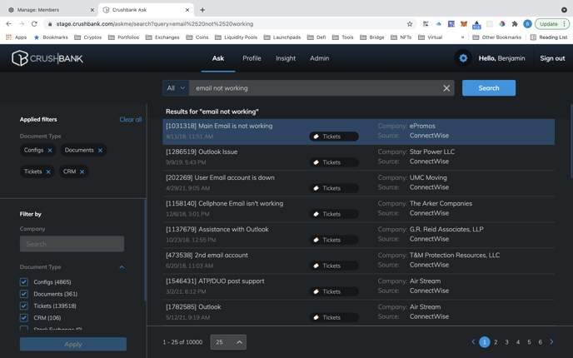Click Tickets tag on Outlook Issue row

coord(334,162)
